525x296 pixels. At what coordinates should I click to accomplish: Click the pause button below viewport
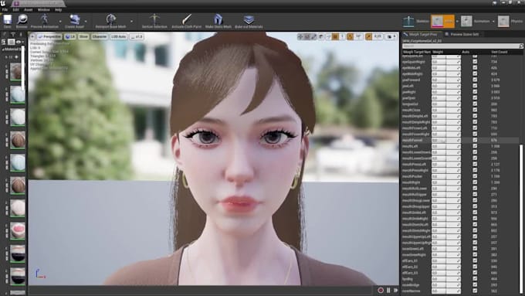point(388,291)
